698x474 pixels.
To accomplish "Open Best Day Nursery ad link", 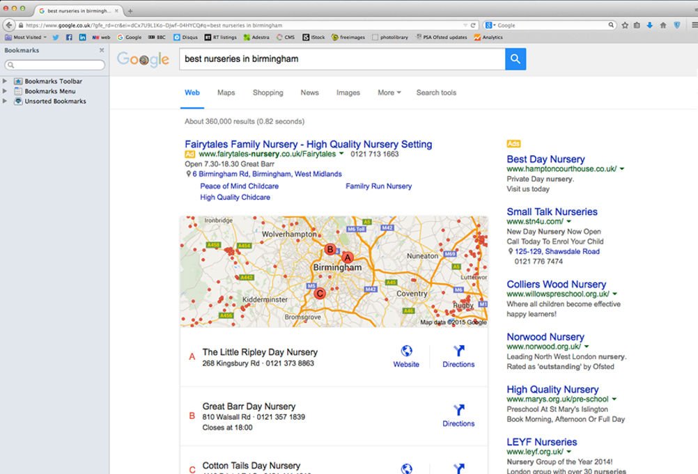I will pos(545,159).
